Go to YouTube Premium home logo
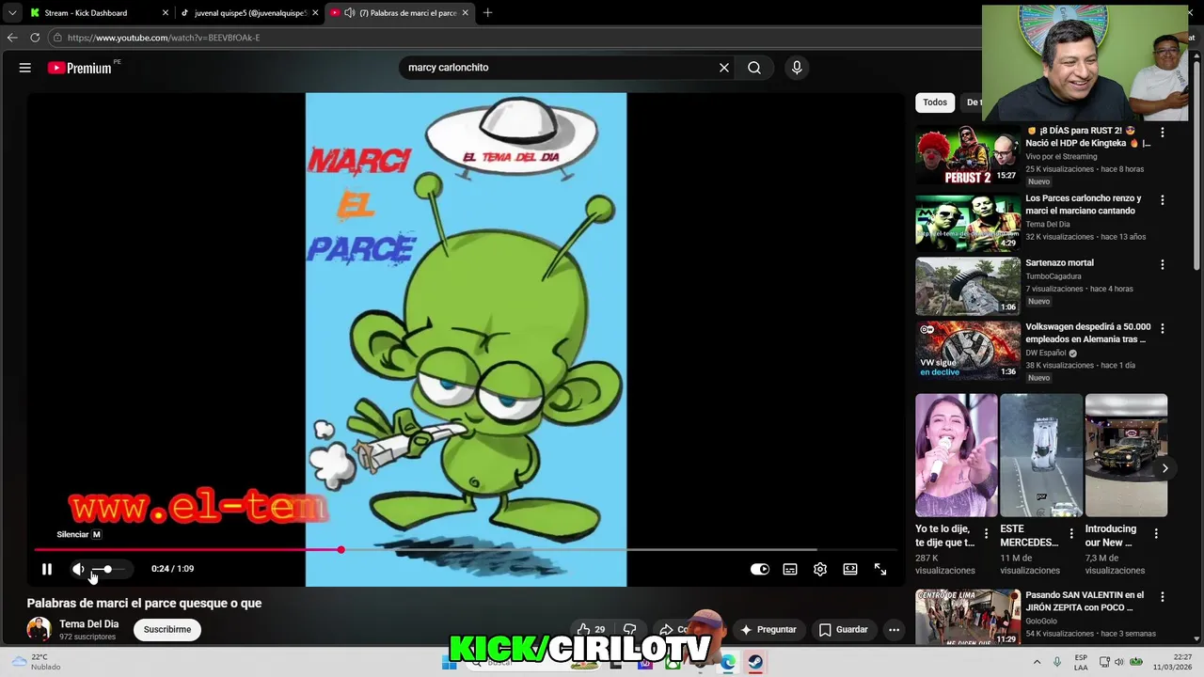 coord(80,68)
